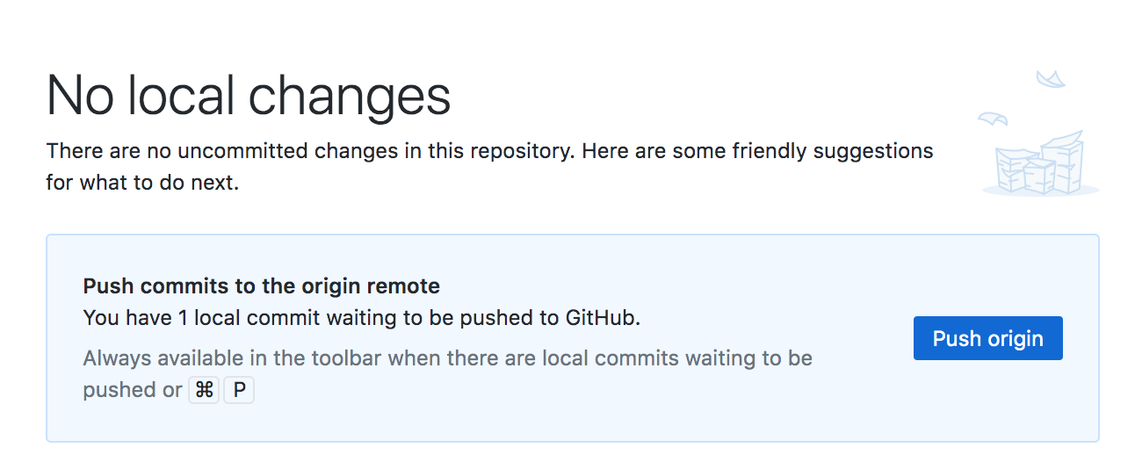Click the Command key shortcut badge
The image size is (1135, 455).
coord(204,390)
